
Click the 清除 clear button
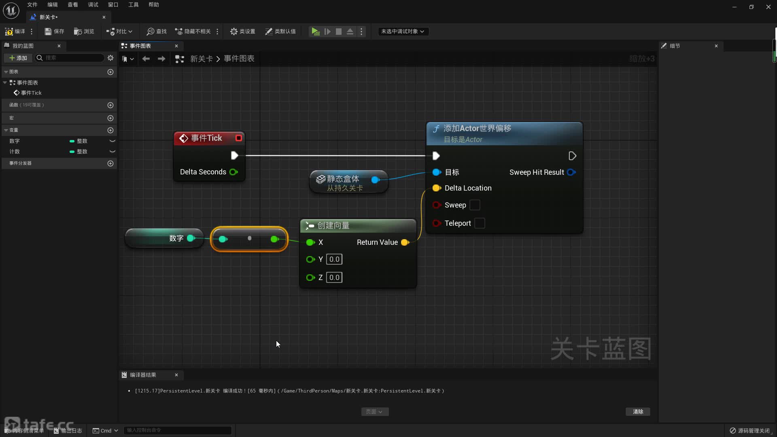638,412
